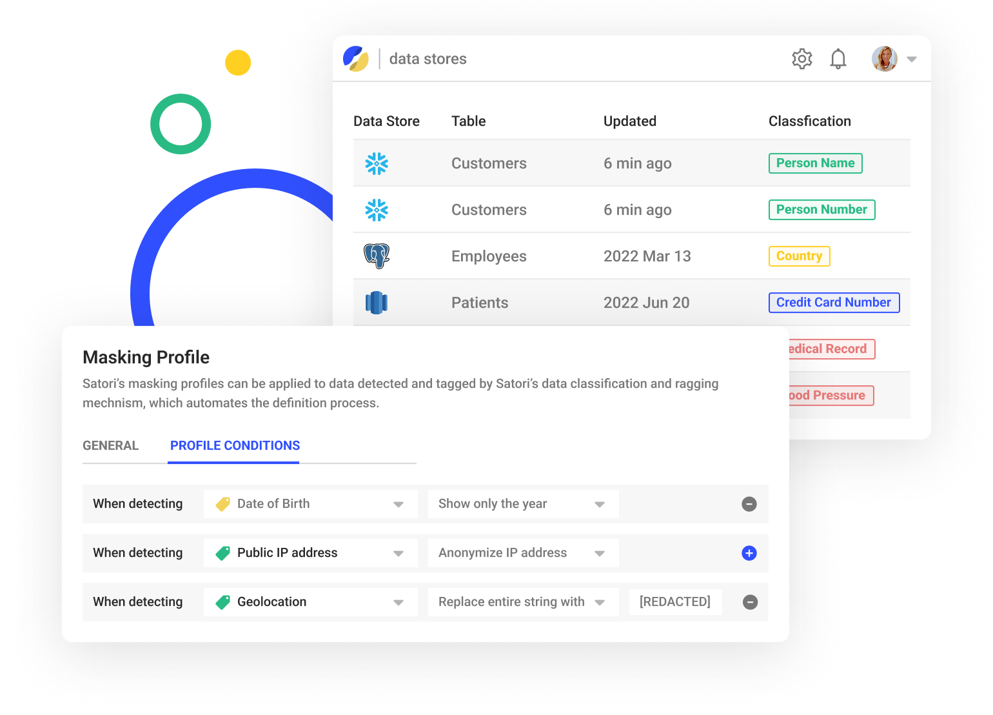Open the Geolocation dropdown

pos(311,602)
